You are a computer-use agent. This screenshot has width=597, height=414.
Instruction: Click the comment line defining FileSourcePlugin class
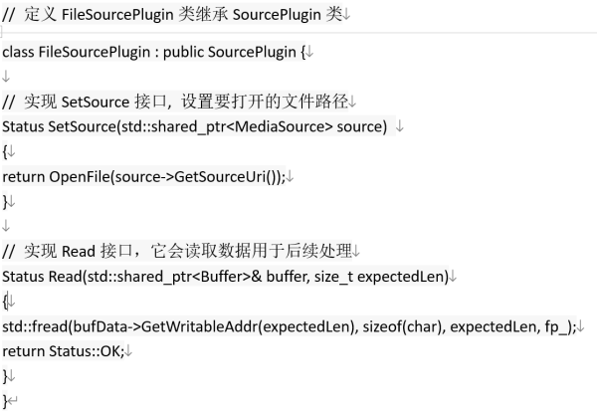coord(172,15)
